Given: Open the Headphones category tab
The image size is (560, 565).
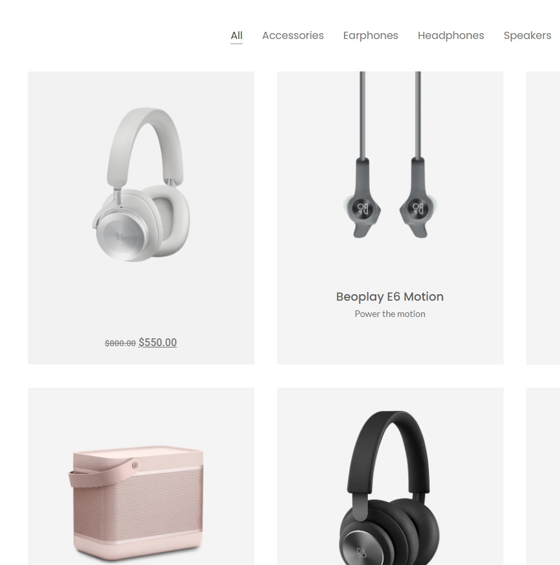Looking at the screenshot, I should click(451, 36).
